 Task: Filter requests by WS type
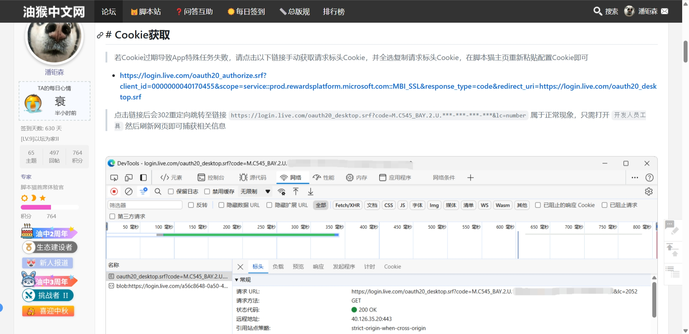pos(484,205)
